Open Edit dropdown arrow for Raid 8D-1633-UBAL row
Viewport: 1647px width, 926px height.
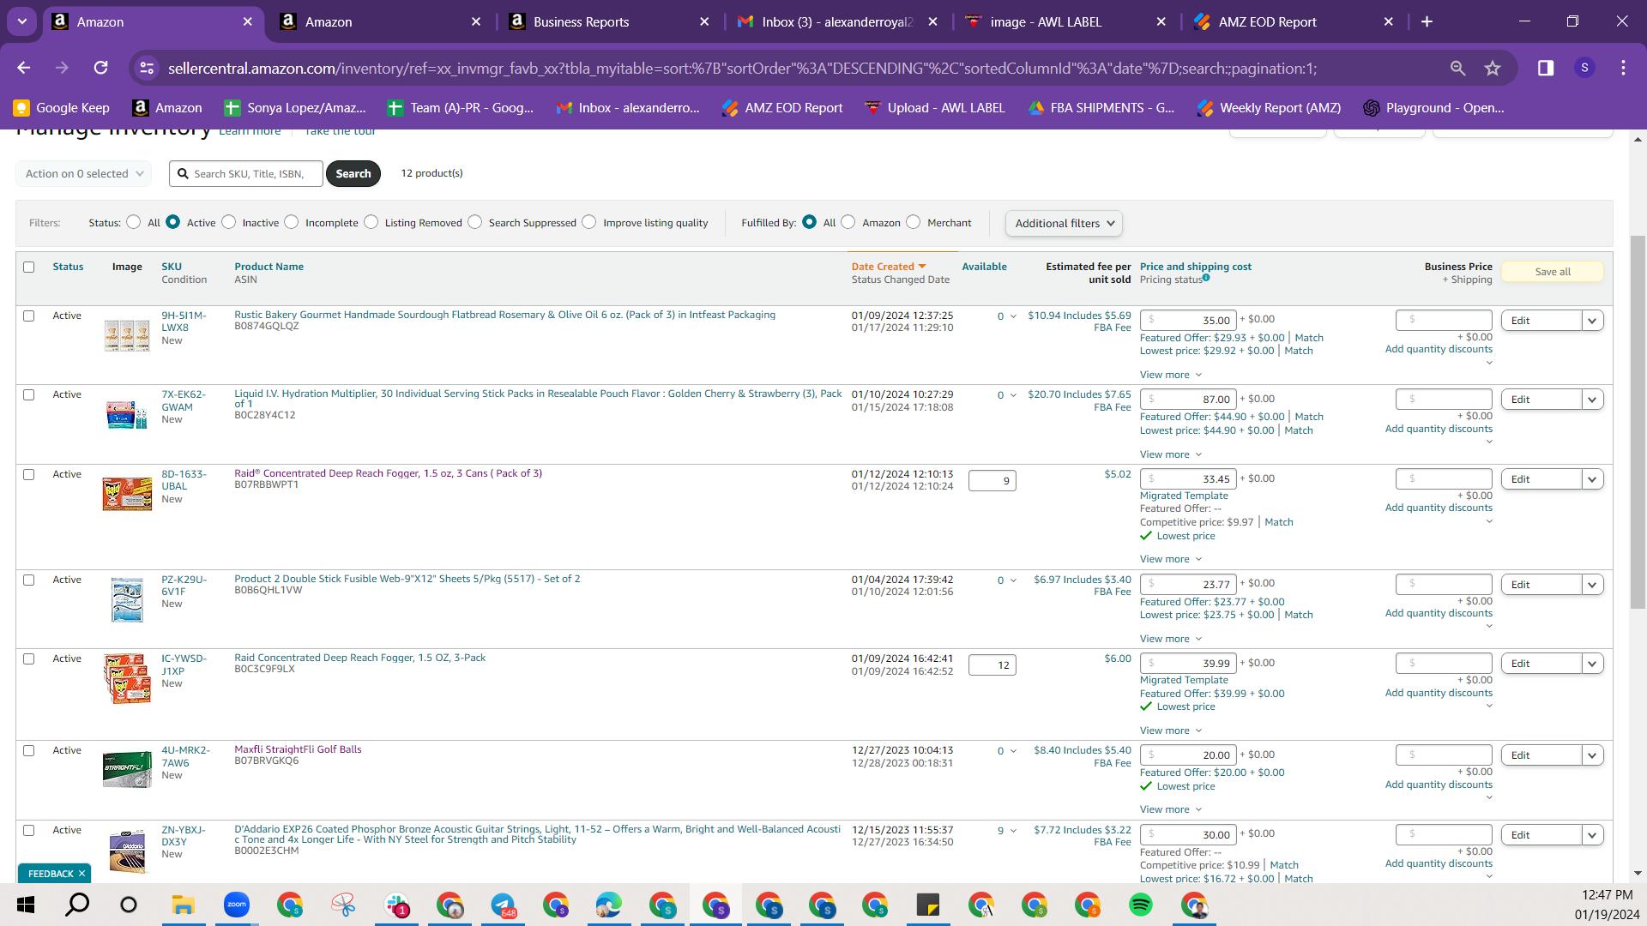pyautogui.click(x=1593, y=479)
